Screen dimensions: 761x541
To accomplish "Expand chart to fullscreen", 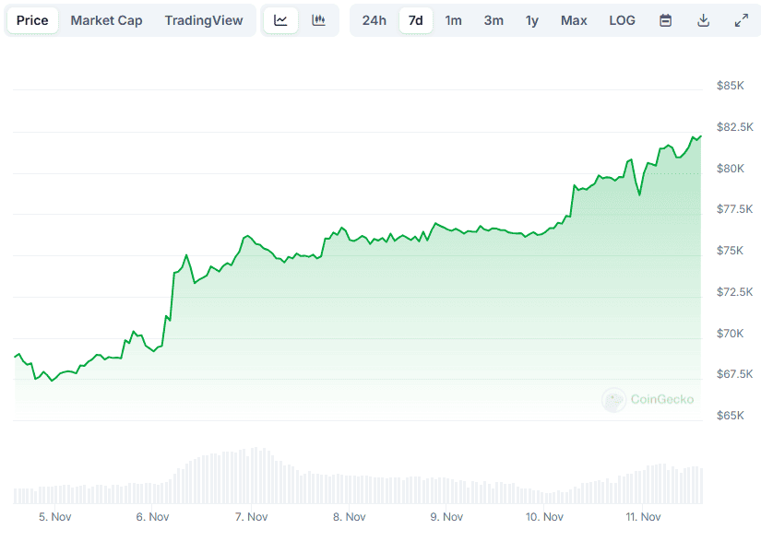I will coord(741,20).
